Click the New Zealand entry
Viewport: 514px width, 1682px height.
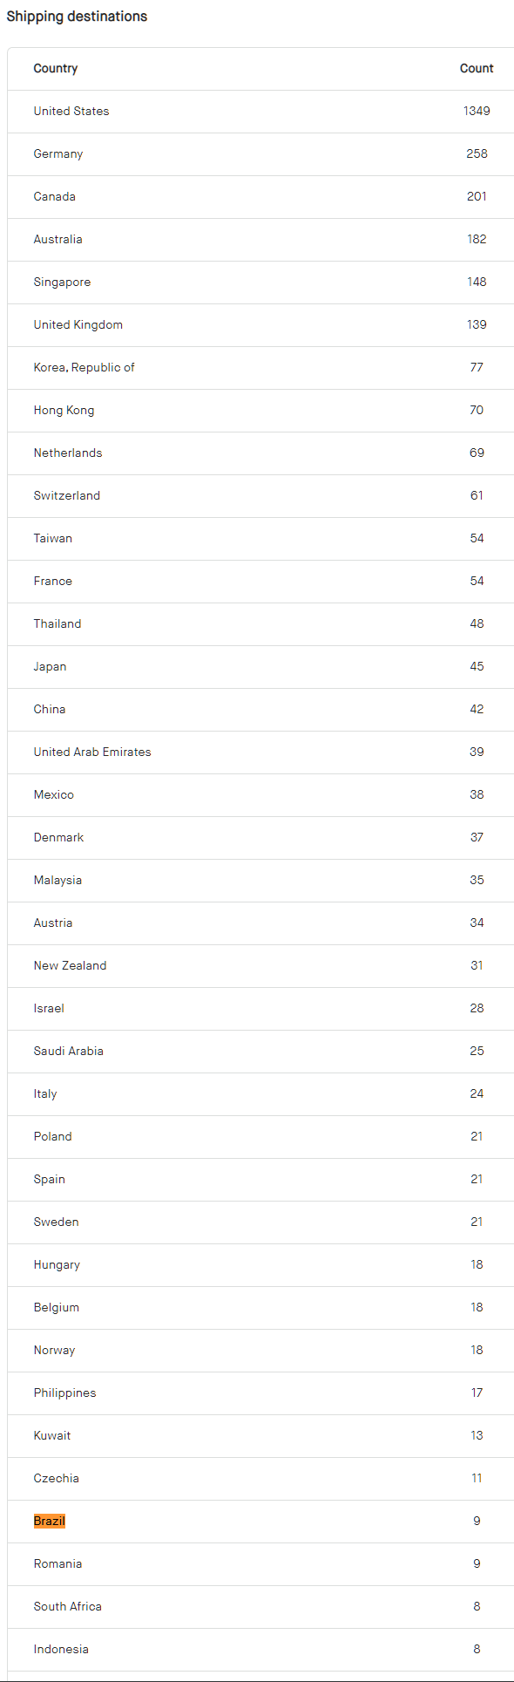tap(71, 966)
